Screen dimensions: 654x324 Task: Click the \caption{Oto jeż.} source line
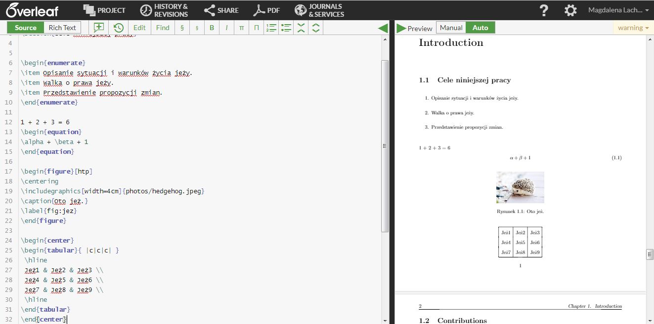54,201
